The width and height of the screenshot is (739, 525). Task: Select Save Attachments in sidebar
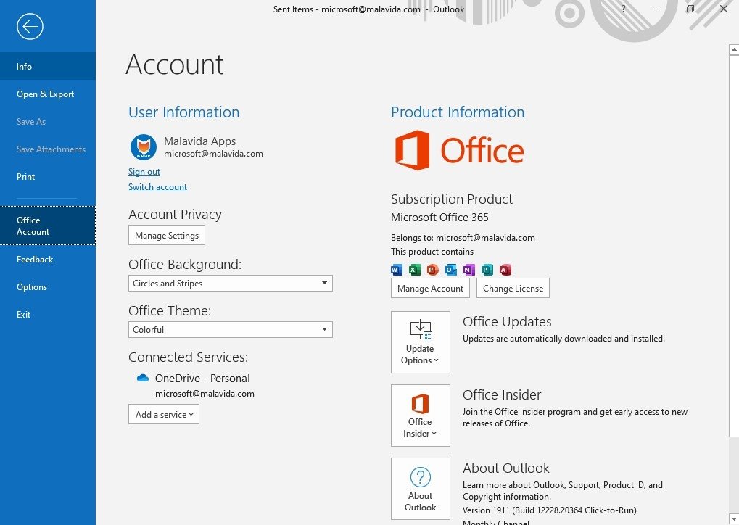coord(48,149)
